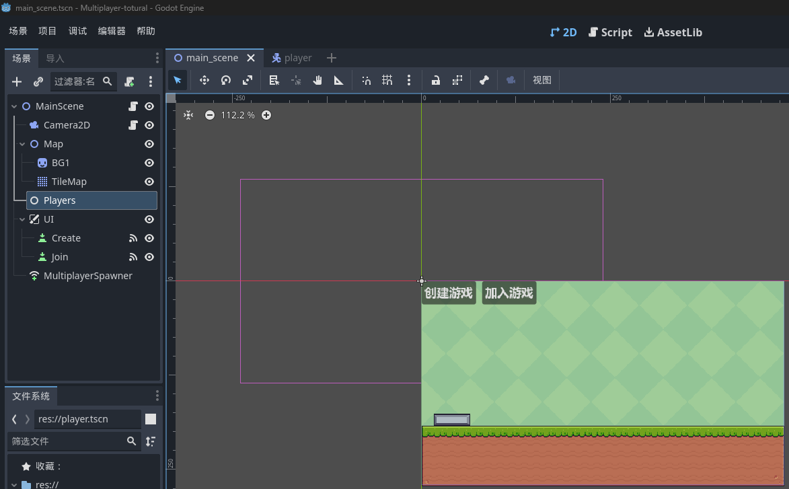
Task: Select the Move mode tool
Action: tap(204, 80)
